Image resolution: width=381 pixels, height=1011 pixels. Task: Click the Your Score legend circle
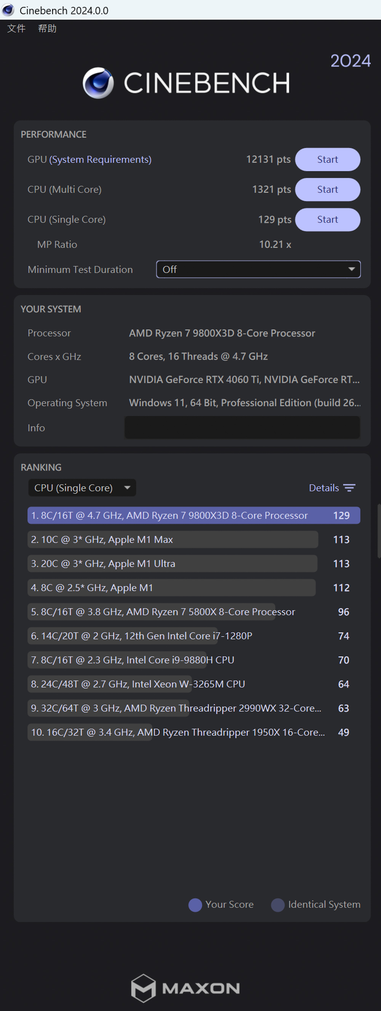tap(195, 905)
